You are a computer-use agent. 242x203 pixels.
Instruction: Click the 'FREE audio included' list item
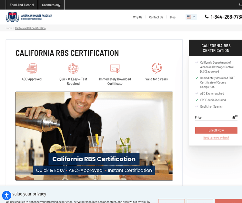(213, 100)
